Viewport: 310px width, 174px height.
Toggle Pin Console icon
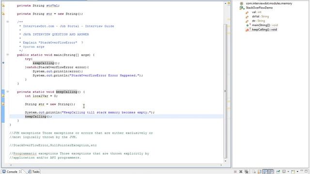(x=278, y=172)
